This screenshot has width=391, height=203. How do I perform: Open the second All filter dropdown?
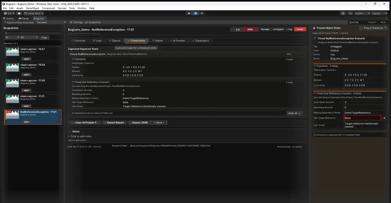(x=29, y=37)
